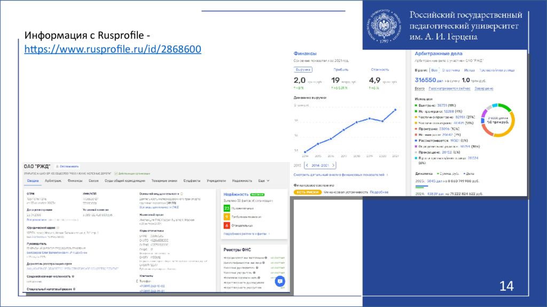Open the Связи tab
The height and width of the screenshot is (307, 547).
93,181
